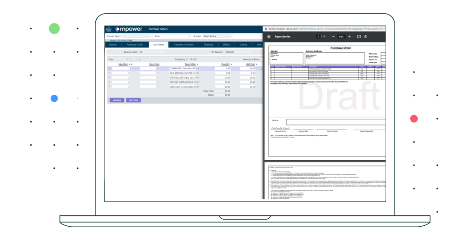Switch to the Purchase Order tab
The width and height of the screenshot is (472, 238).
pos(135,45)
